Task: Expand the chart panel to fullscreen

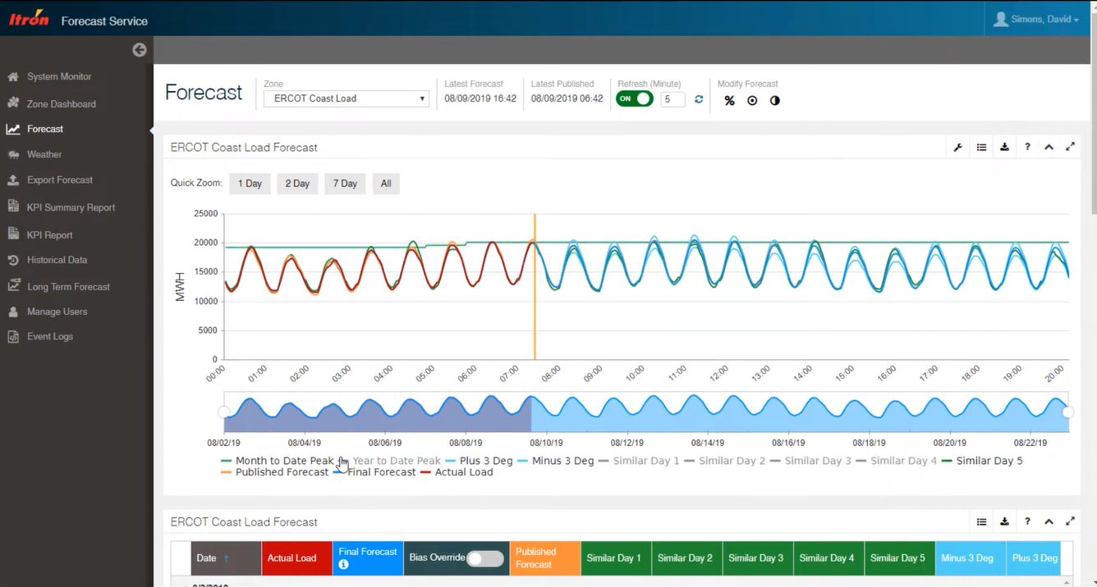Action: [1070, 148]
